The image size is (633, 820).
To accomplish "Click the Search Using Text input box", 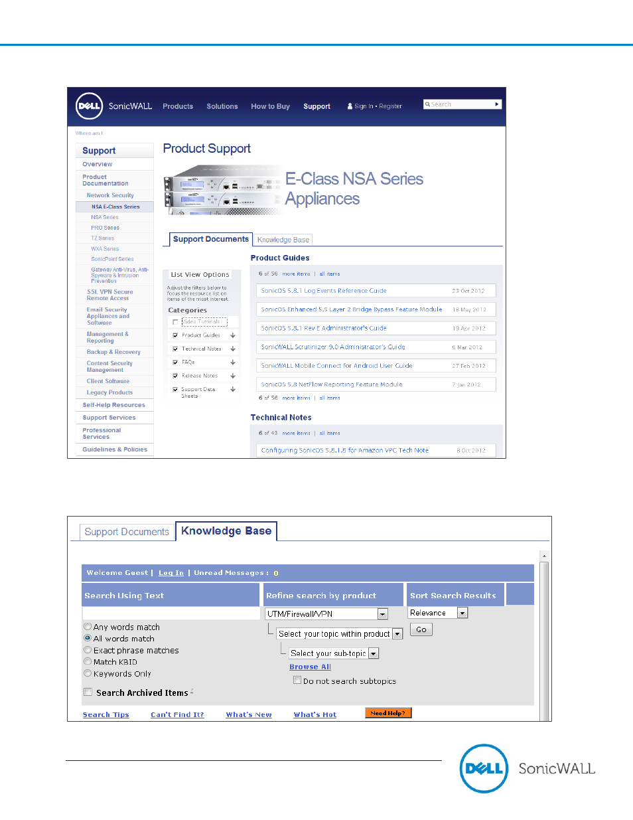I will click(171, 613).
